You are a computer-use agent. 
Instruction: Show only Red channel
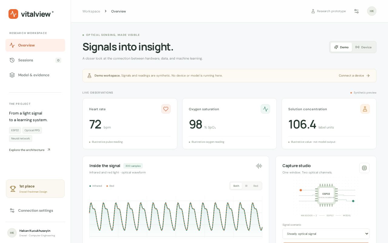(x=256, y=186)
